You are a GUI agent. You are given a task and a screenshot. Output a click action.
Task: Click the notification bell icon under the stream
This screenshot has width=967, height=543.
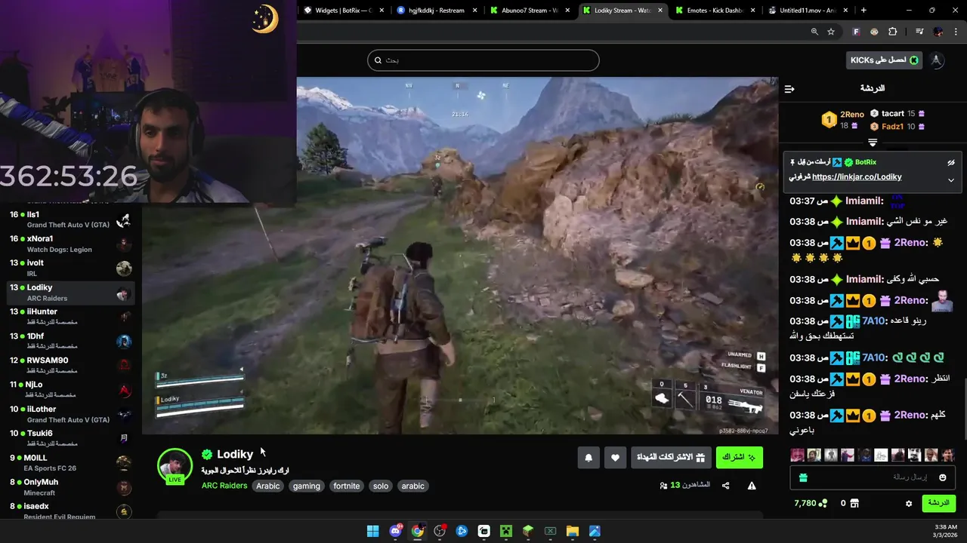(x=589, y=457)
